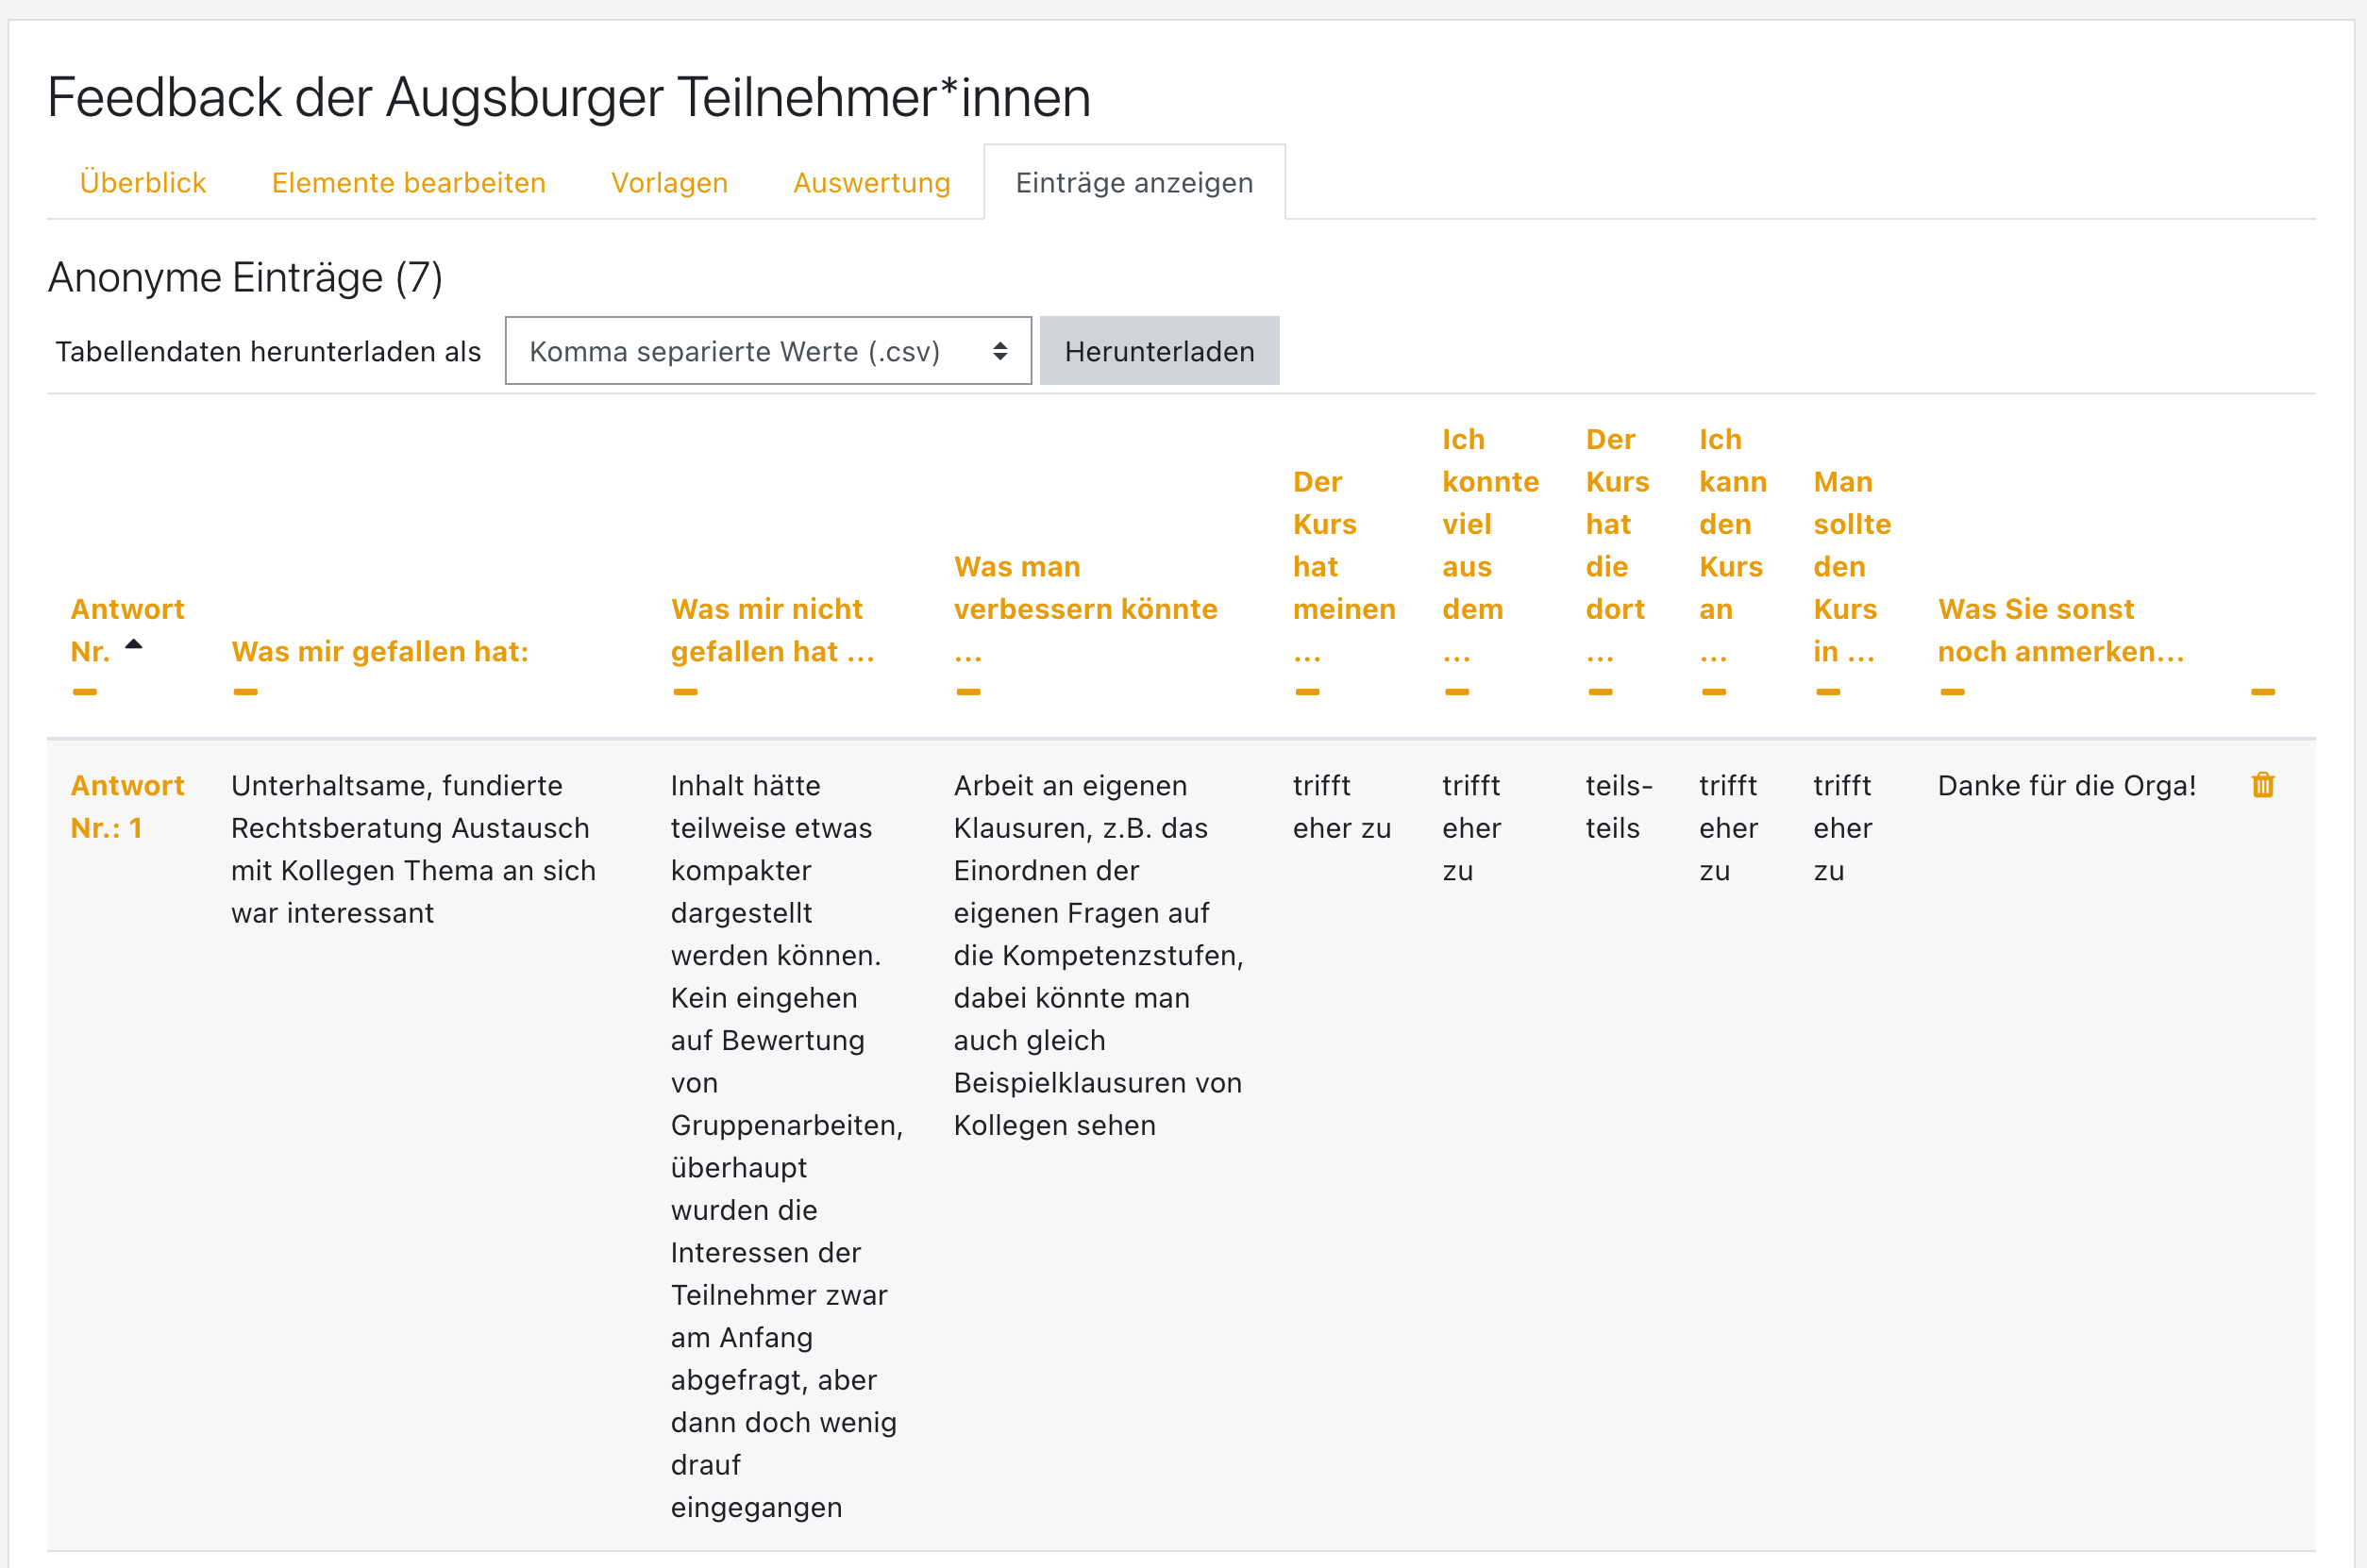The height and width of the screenshot is (1568, 2367).
Task: Hide the "Der Kurs hat meinen" column
Action: click(x=1307, y=690)
